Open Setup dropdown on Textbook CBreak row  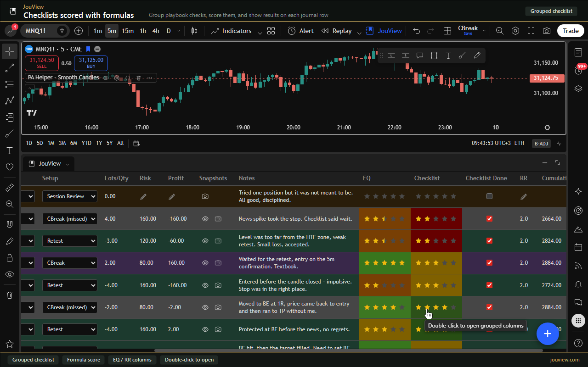click(70, 263)
